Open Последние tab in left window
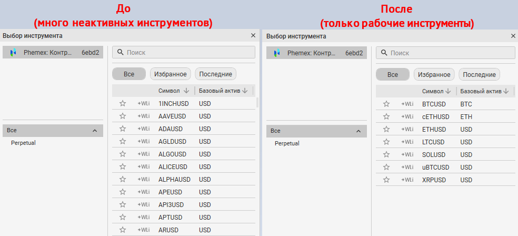The height and width of the screenshot is (236, 518). pos(216,74)
